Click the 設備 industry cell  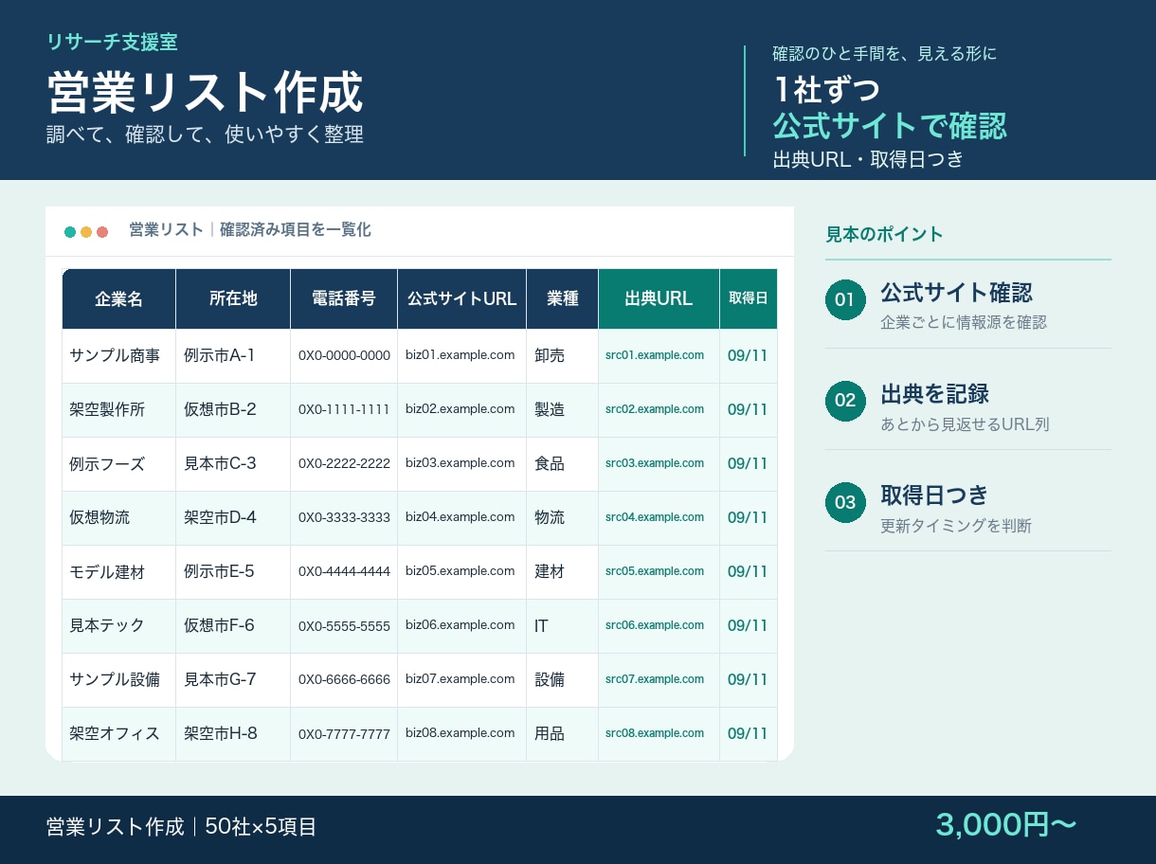(x=563, y=680)
